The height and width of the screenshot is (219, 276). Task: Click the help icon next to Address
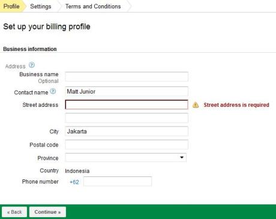32,65
